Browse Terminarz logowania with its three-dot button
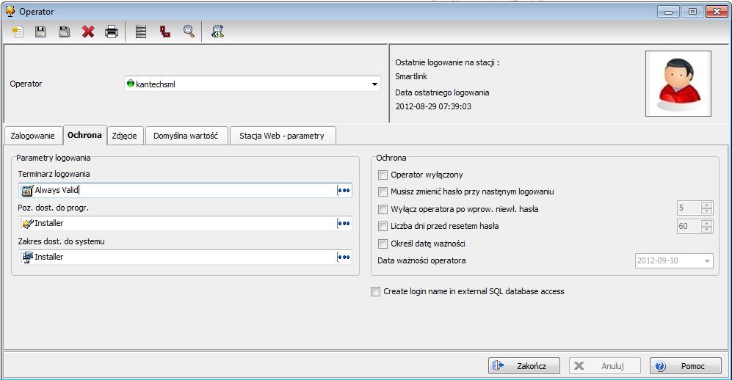732x380 pixels. pos(344,190)
